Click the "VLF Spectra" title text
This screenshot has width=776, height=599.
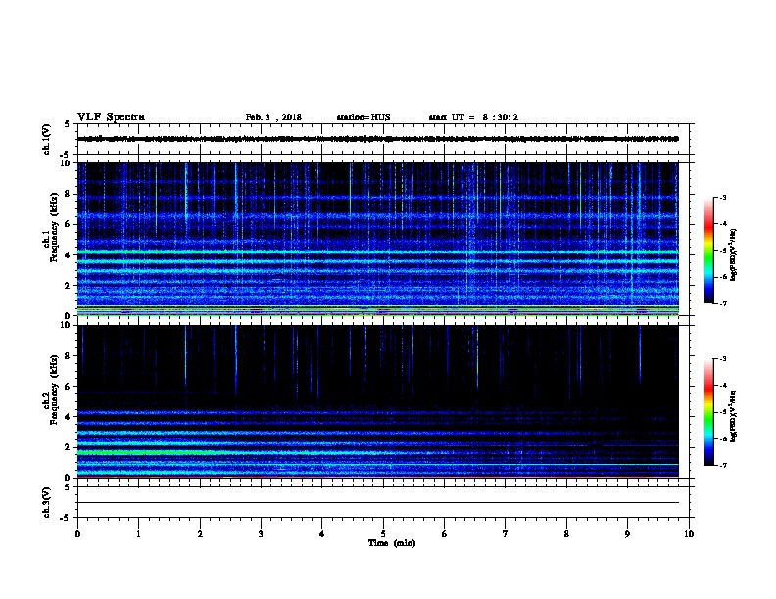pos(111,117)
